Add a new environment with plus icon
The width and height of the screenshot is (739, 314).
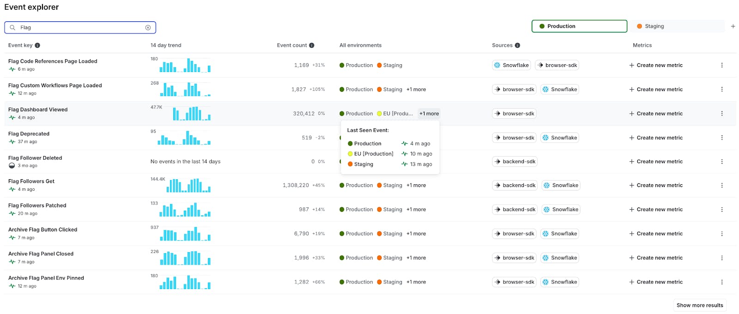click(733, 26)
